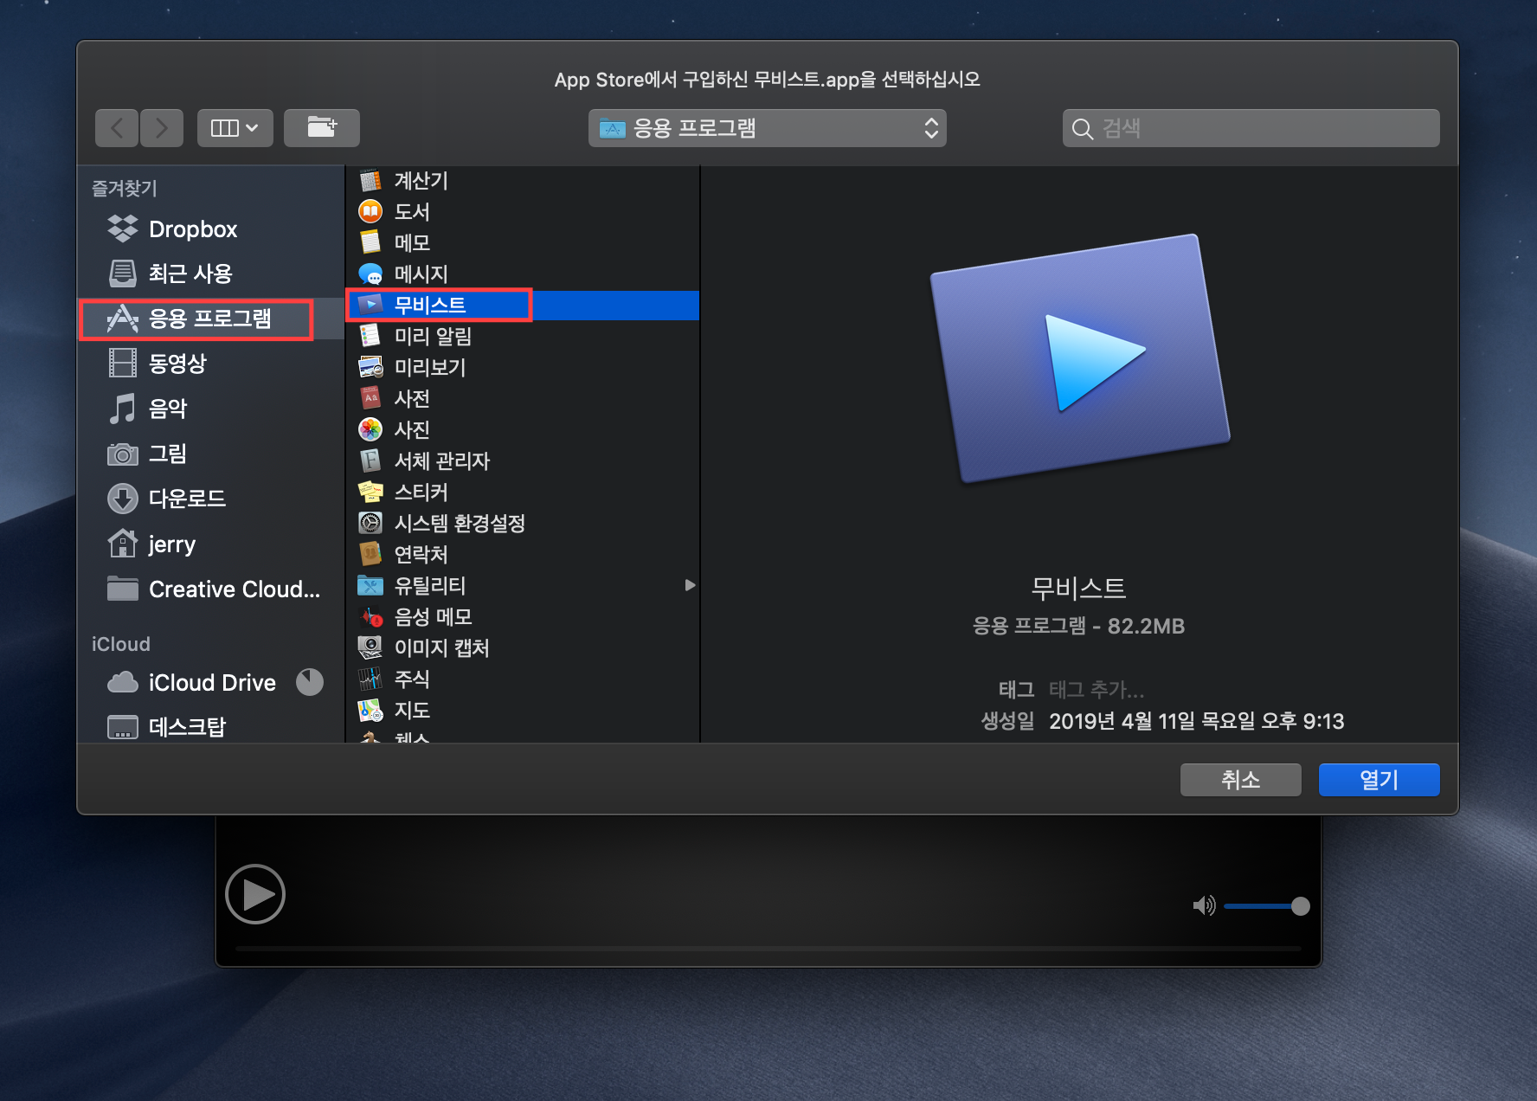The height and width of the screenshot is (1101, 1537).
Task: Open iCloud Drive in the sidebar
Action: 211,683
